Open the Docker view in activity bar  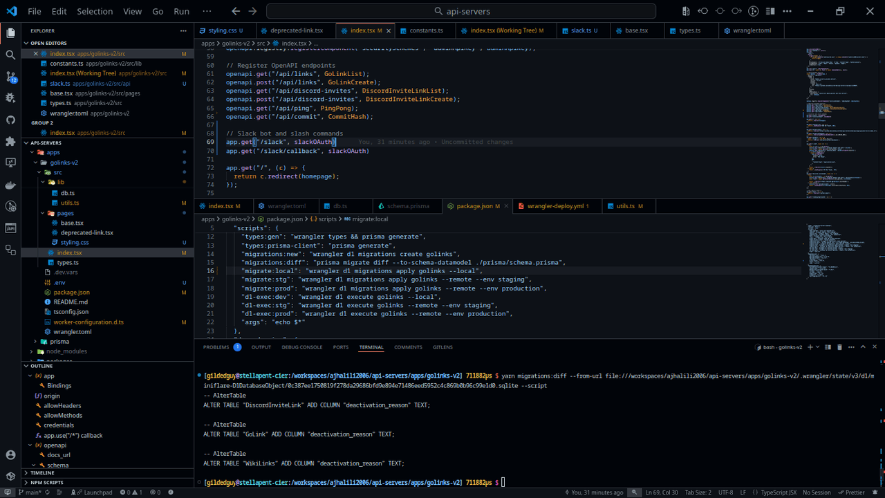[10, 185]
